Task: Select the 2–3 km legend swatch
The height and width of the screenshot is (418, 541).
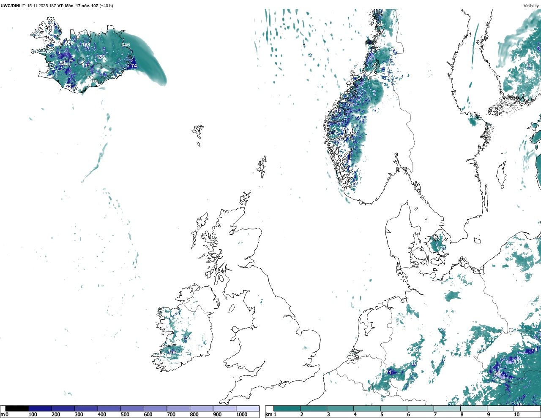Action: 314,408
